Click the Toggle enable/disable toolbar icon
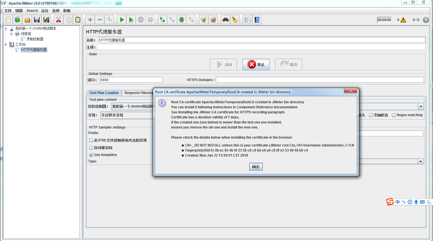 point(109,20)
